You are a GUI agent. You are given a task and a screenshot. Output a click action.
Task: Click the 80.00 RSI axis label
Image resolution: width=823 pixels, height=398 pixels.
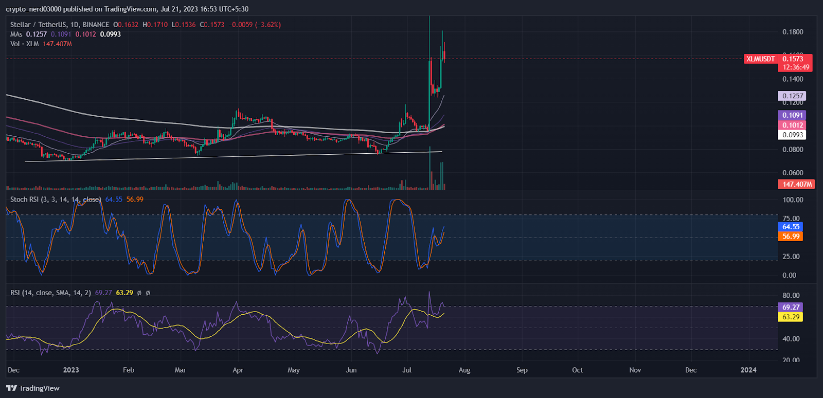point(791,296)
